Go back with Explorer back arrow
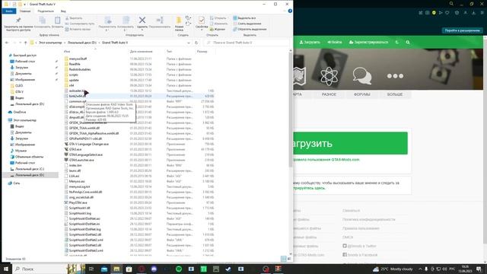This screenshot has height=274, width=487. pos(7,43)
